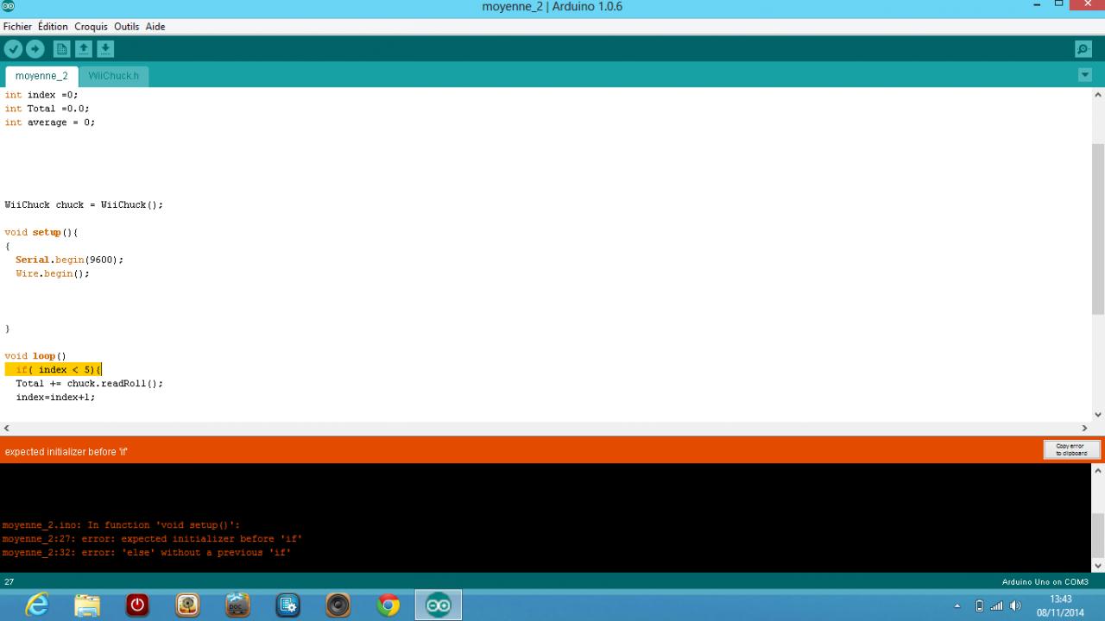
Task: Open a sketch using the up-arrow icon
Action: click(x=84, y=49)
